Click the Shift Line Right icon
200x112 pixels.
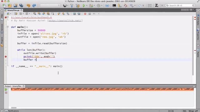(x=79, y=14)
